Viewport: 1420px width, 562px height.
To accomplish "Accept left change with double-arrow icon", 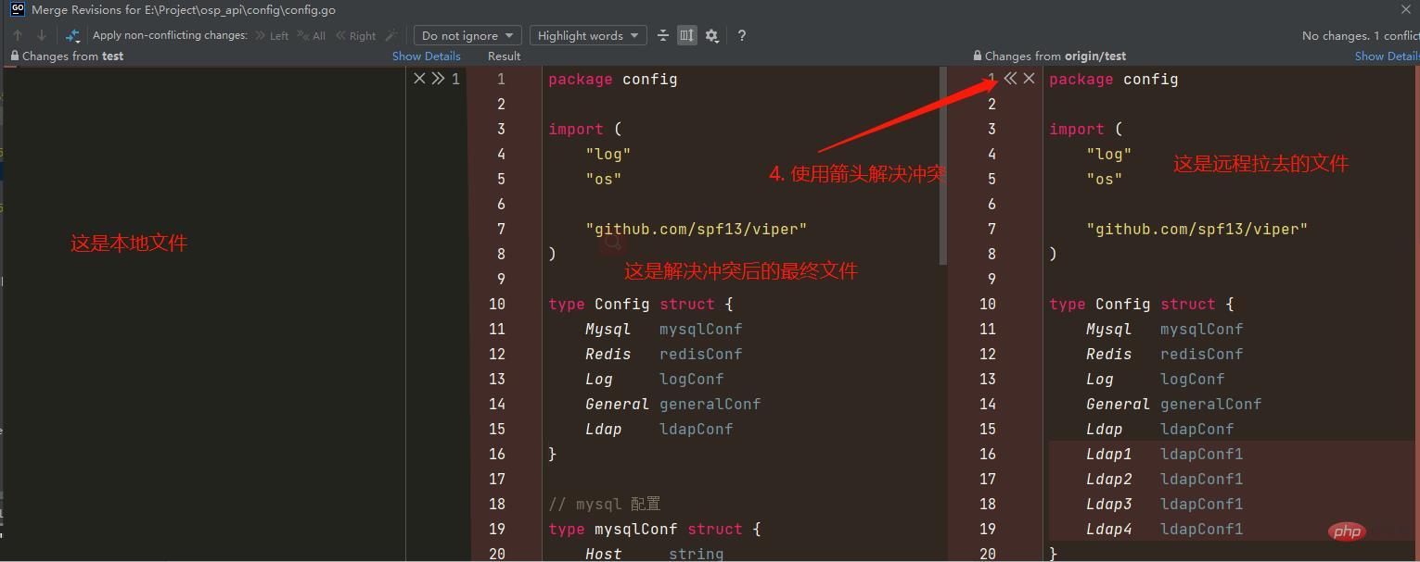I will (438, 79).
